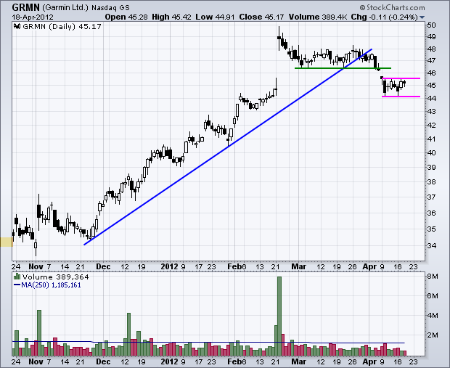Click the green horizontal support line
450x368 pixels.
pyautogui.click(x=343, y=68)
